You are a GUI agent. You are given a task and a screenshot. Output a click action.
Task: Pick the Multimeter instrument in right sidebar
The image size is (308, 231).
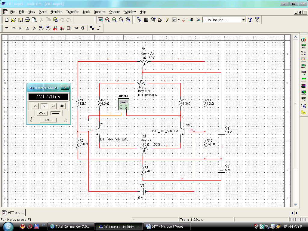click(x=303, y=40)
